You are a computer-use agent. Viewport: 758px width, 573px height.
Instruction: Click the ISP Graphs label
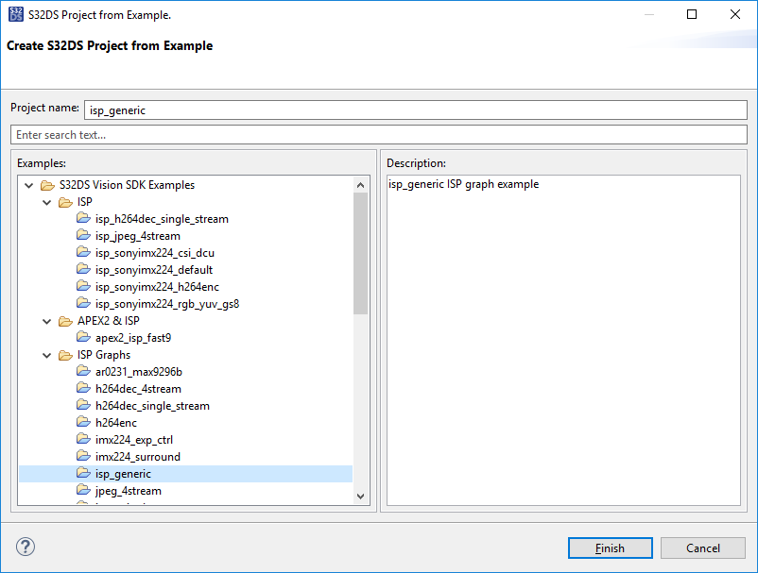(104, 355)
